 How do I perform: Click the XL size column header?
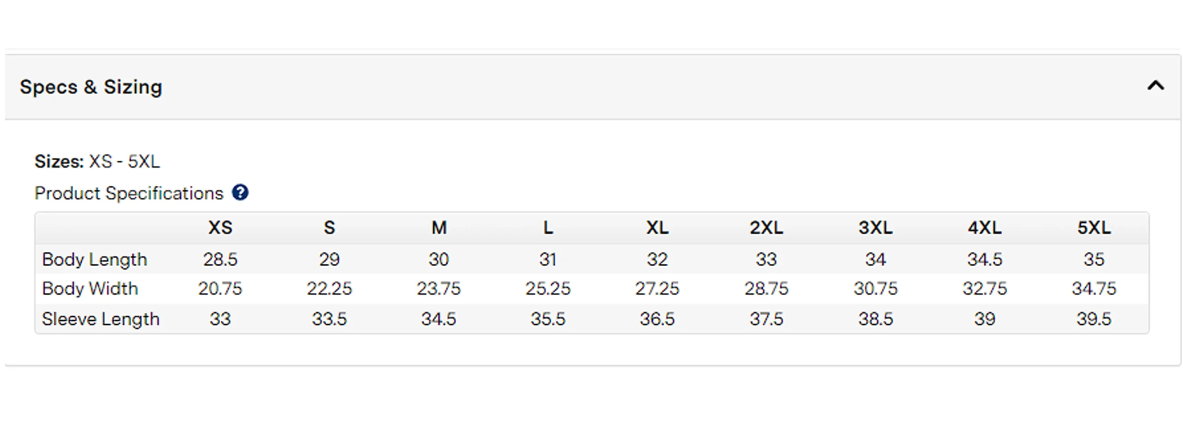point(657,227)
